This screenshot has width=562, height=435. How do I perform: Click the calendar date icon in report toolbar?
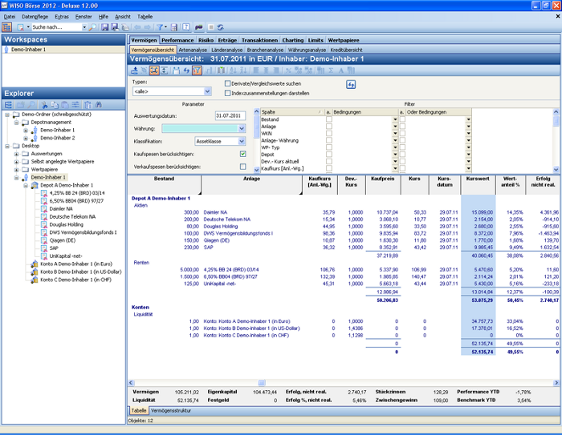pos(177,70)
